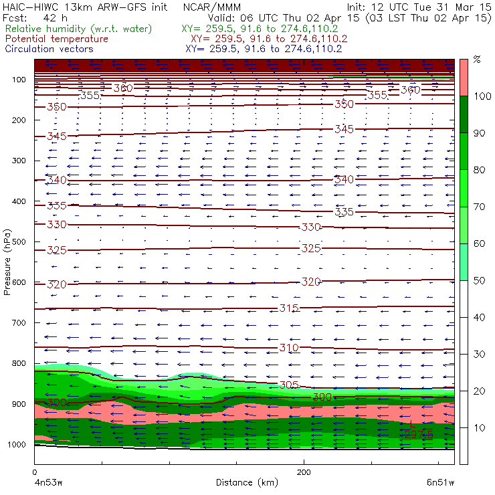Image resolution: width=495 pixels, height=495 pixels.
Task: Click the '310' potential temperature contour label
Action: click(x=289, y=348)
